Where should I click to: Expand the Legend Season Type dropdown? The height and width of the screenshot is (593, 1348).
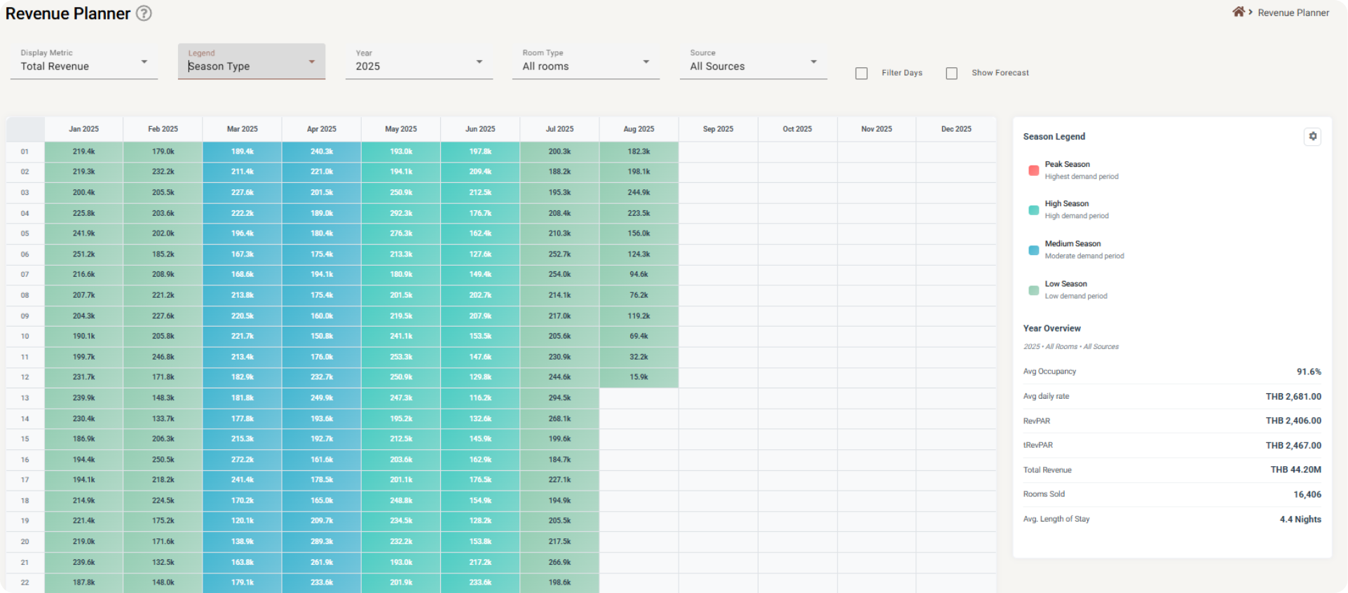click(x=251, y=66)
